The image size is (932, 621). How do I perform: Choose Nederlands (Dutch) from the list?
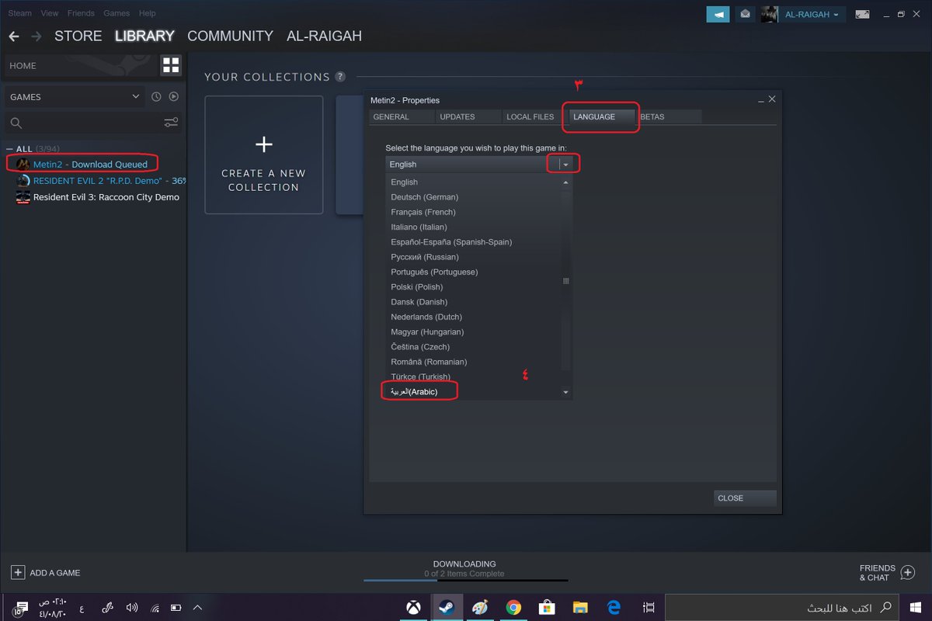(x=474, y=317)
